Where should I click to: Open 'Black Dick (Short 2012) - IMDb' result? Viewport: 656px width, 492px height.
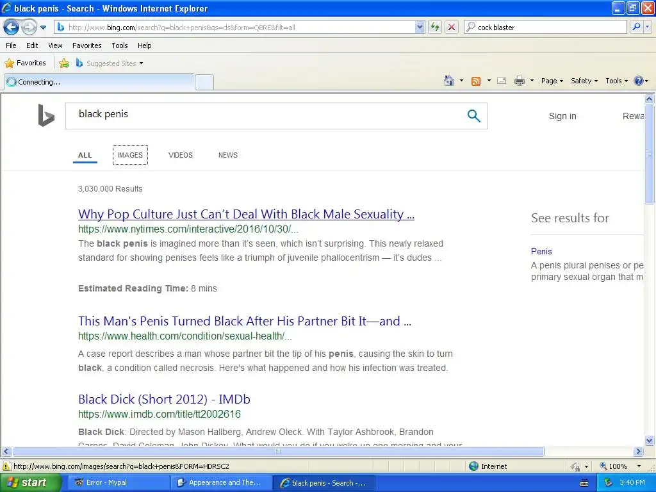pyautogui.click(x=164, y=399)
